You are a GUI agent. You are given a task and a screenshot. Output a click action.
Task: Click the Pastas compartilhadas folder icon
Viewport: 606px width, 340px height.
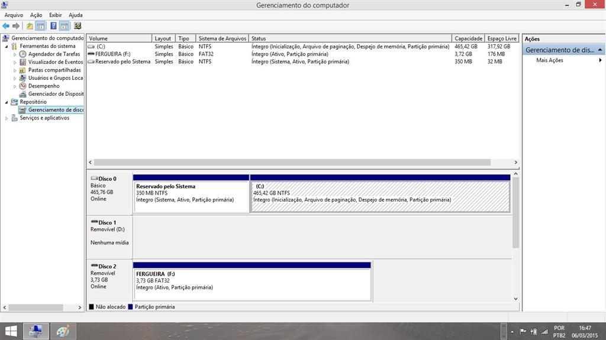[x=23, y=70]
